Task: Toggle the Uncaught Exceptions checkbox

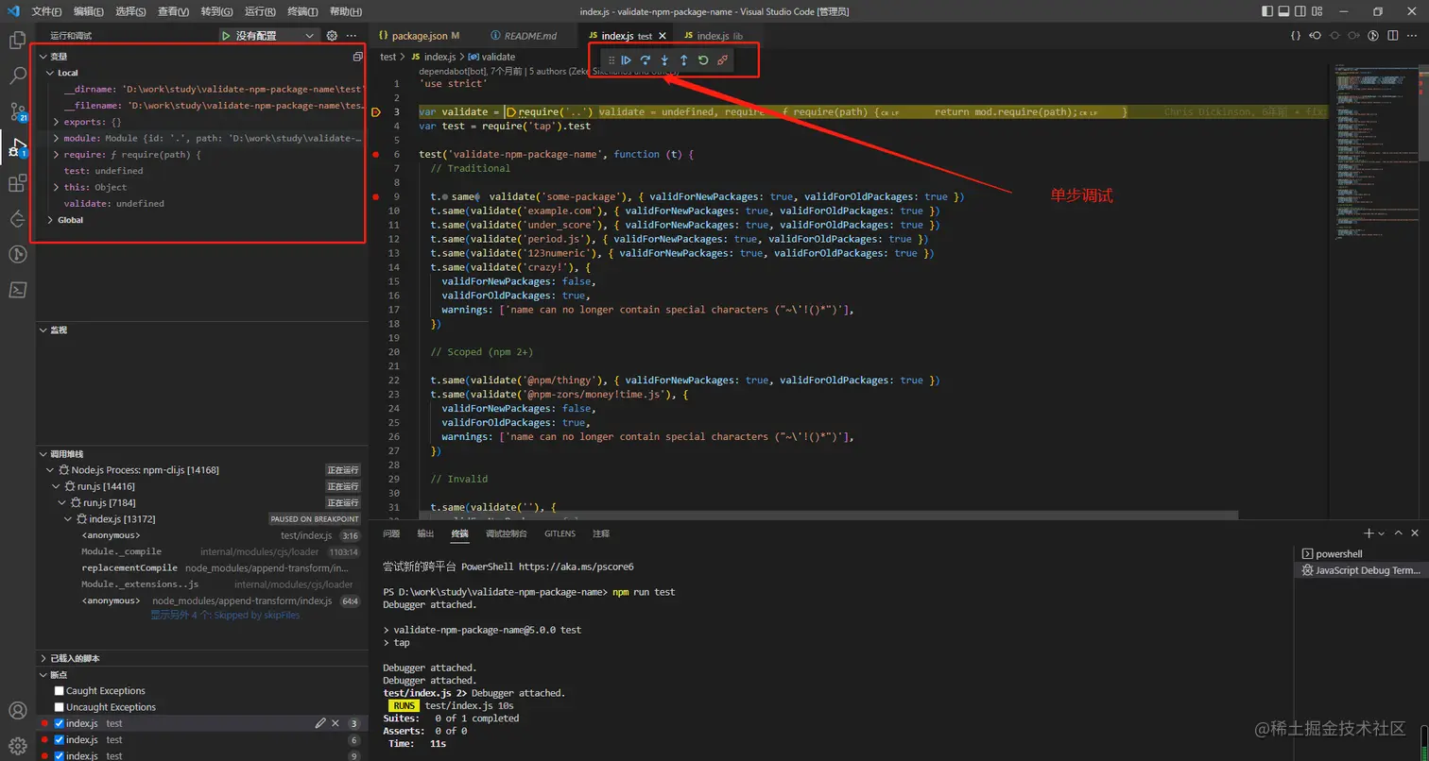Action: tap(59, 707)
